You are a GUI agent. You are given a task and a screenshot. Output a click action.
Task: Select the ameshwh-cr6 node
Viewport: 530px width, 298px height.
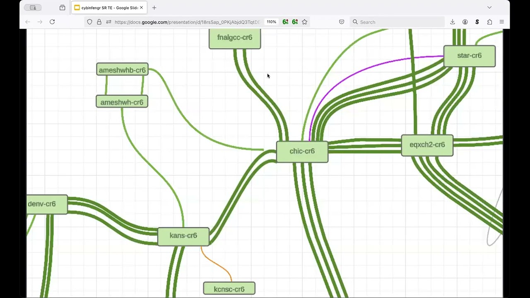click(x=122, y=102)
